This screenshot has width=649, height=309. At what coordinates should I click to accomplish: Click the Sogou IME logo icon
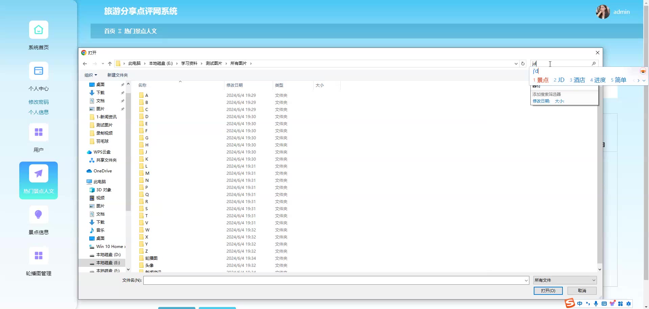coord(570,303)
